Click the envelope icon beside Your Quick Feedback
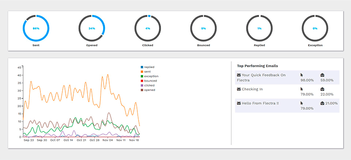351x160 pixels. click(239, 75)
